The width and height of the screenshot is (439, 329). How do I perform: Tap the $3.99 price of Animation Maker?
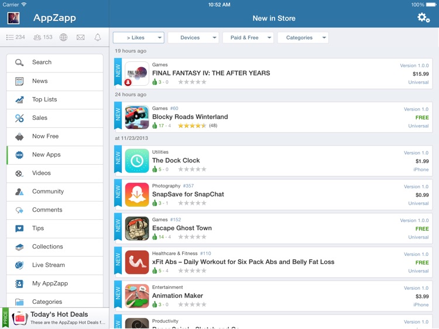click(x=422, y=297)
